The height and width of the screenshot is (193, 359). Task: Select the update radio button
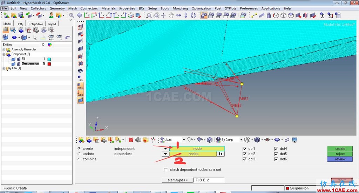pos(79,154)
